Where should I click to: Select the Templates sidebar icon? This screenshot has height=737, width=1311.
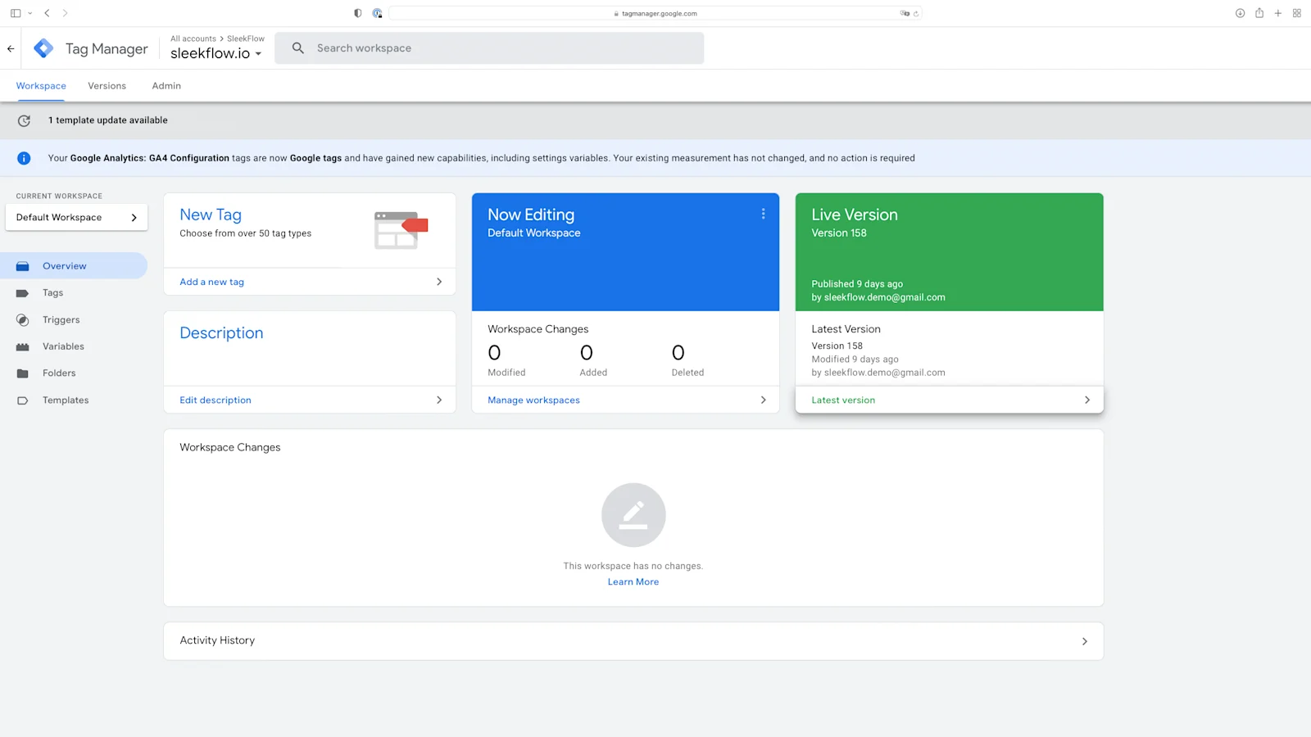22,400
